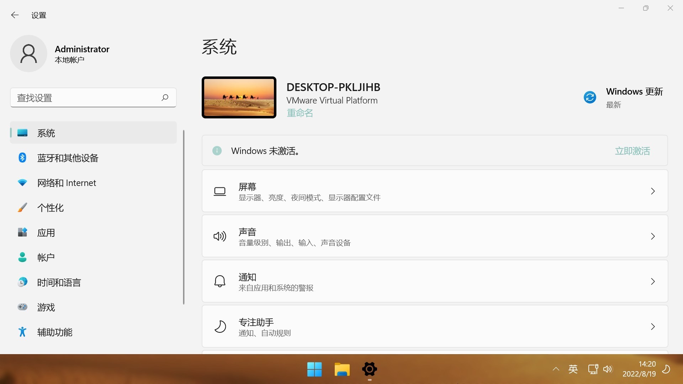Viewport: 683px width, 384px height.
Task: Click the search magnifier icon
Action: [x=165, y=97]
